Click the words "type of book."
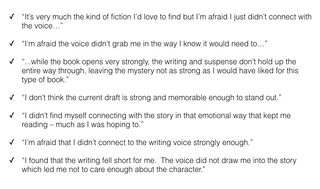 coord(45,80)
